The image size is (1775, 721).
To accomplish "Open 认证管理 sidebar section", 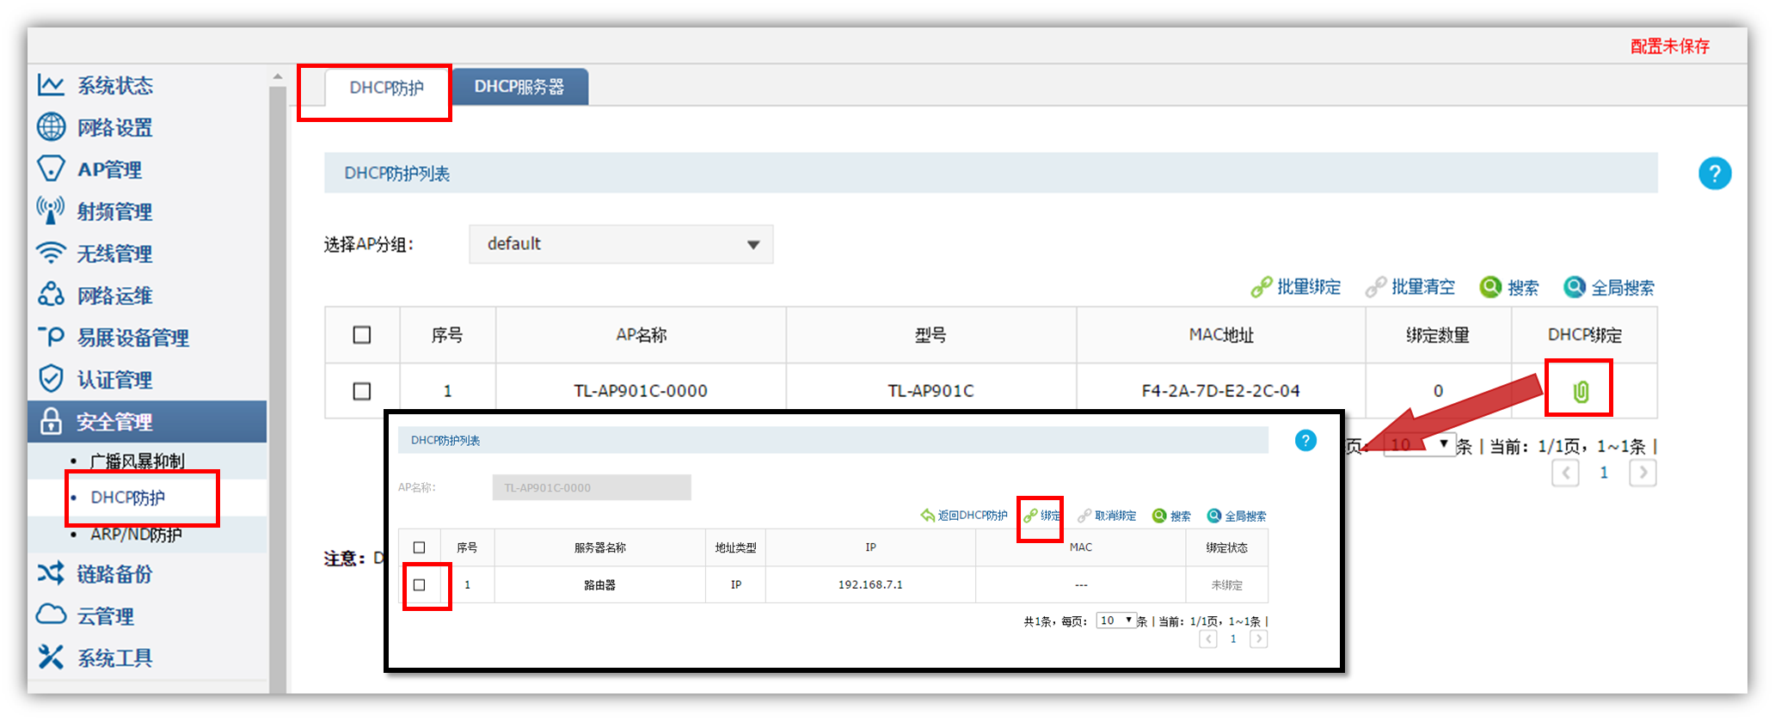I will click(95, 379).
